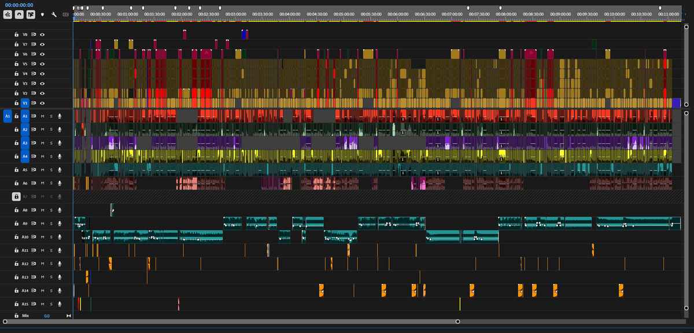The width and height of the screenshot is (694, 333).
Task: Solo track A10
Action: (x=51, y=237)
